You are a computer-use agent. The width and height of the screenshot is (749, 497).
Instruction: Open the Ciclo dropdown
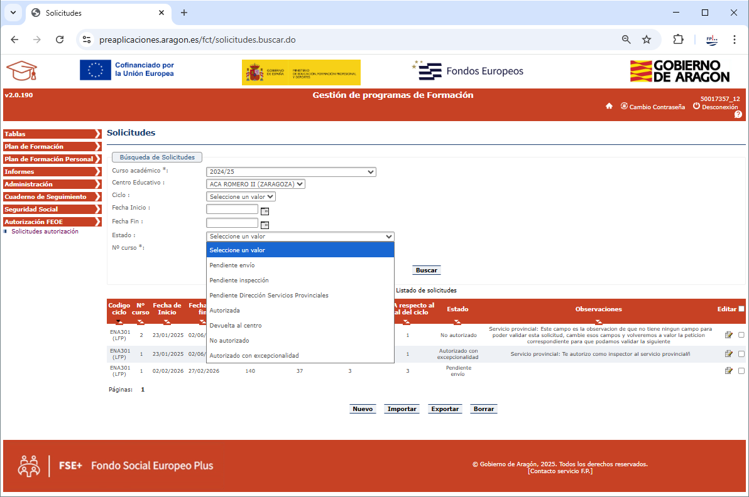[241, 197]
